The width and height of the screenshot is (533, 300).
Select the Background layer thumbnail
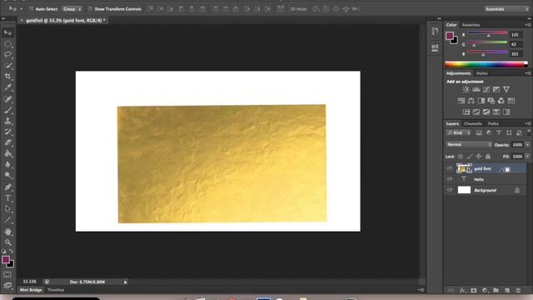[464, 190]
